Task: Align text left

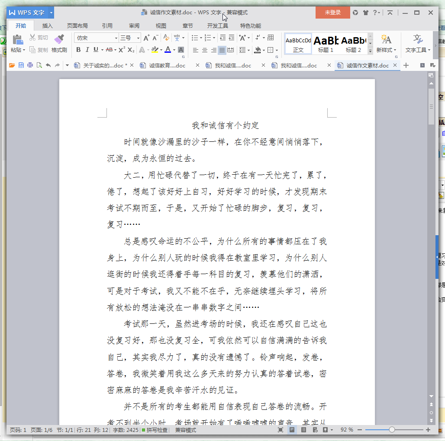Action: coord(196,50)
